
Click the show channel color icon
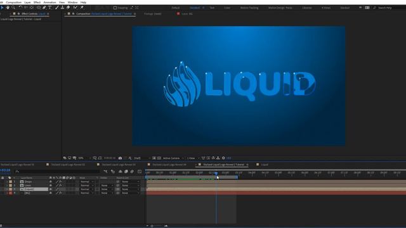[x=130, y=158]
